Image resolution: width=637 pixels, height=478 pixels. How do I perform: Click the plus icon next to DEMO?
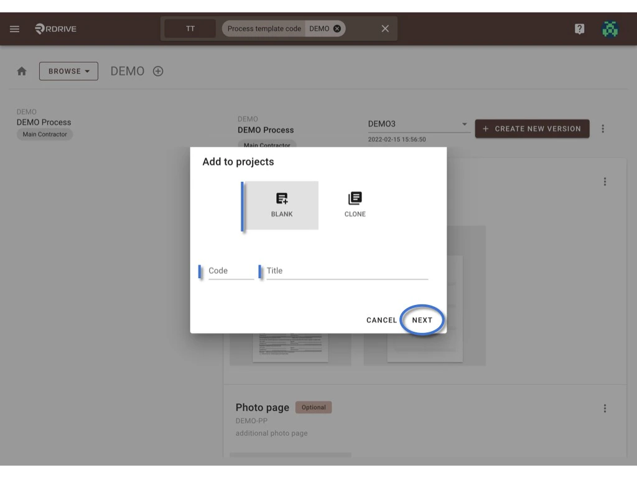tap(158, 71)
